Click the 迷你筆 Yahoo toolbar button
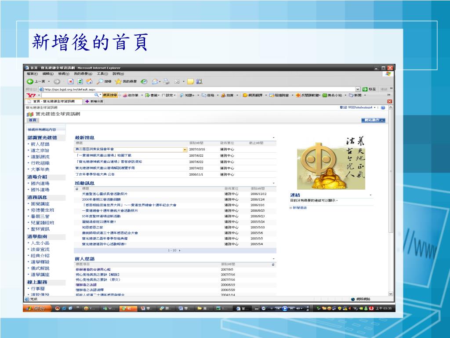Viewport: 450px width, 338px height. (x=131, y=95)
